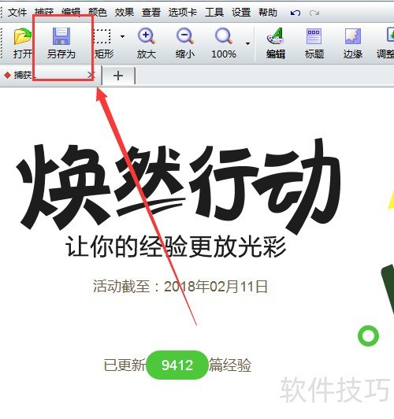Open the 查看 menu

click(x=151, y=13)
